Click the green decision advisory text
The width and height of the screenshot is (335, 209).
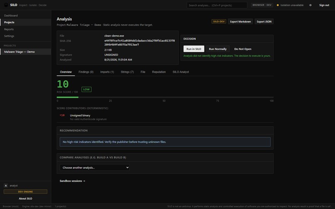point(227,56)
